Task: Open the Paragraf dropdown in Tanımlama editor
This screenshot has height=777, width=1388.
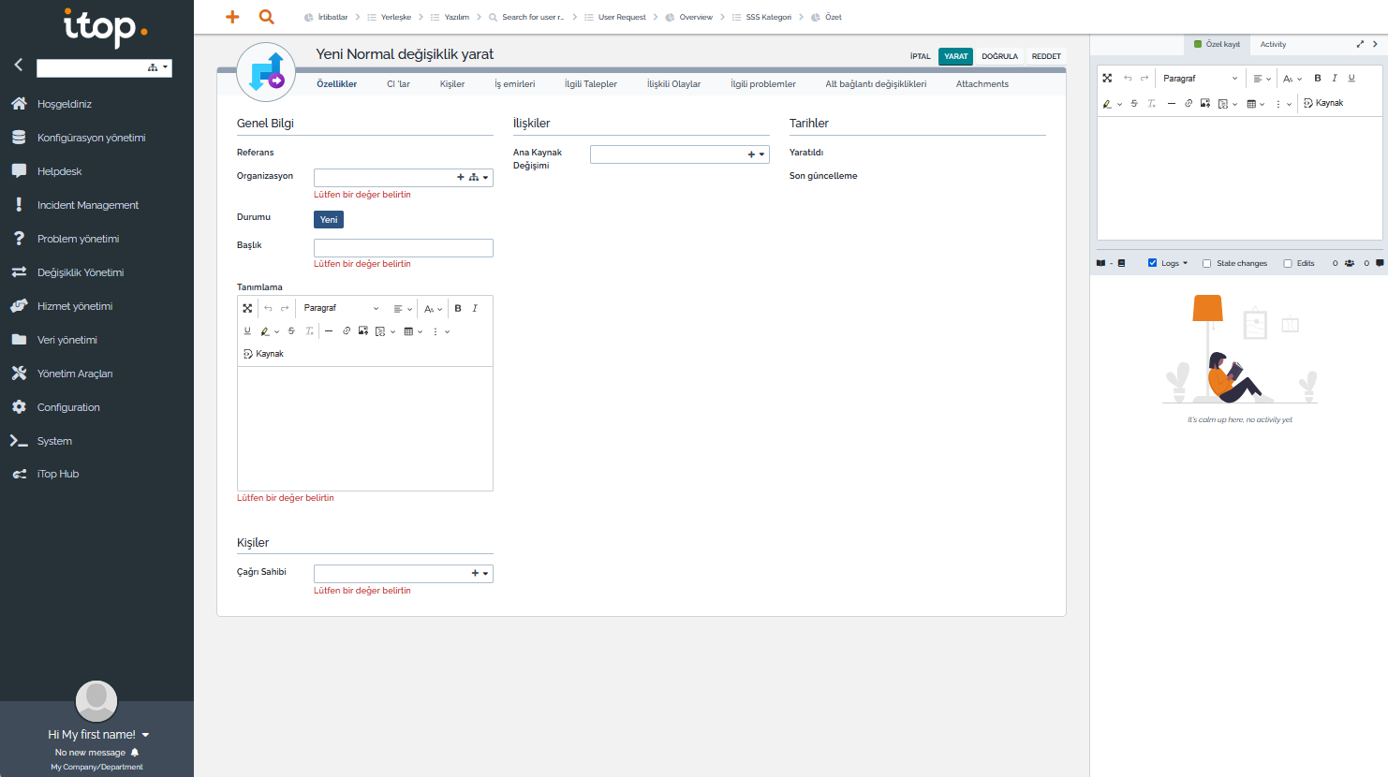Action: pos(341,308)
